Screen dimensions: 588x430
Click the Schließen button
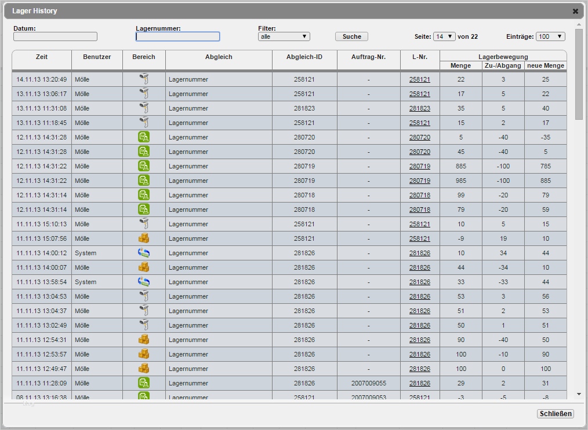(x=555, y=414)
